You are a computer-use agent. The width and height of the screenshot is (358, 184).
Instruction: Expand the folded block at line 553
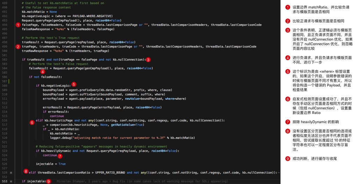(x=11, y=181)
